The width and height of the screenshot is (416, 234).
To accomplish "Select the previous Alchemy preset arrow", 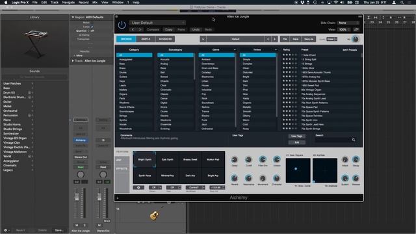I will tap(268, 39).
